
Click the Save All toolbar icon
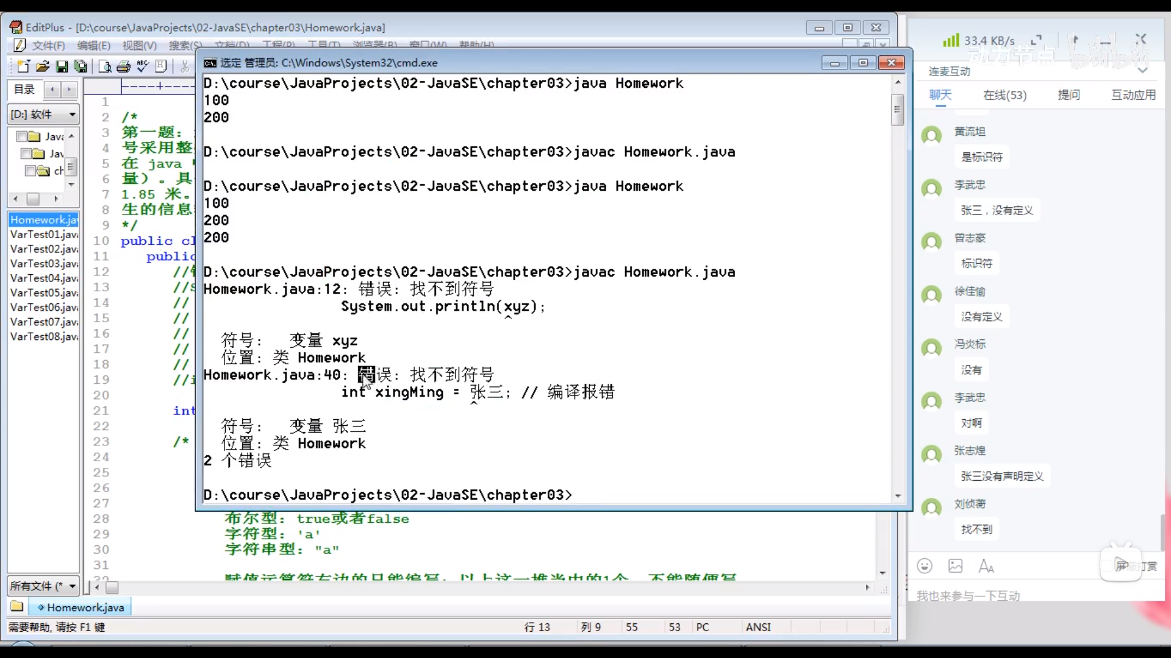click(x=81, y=66)
